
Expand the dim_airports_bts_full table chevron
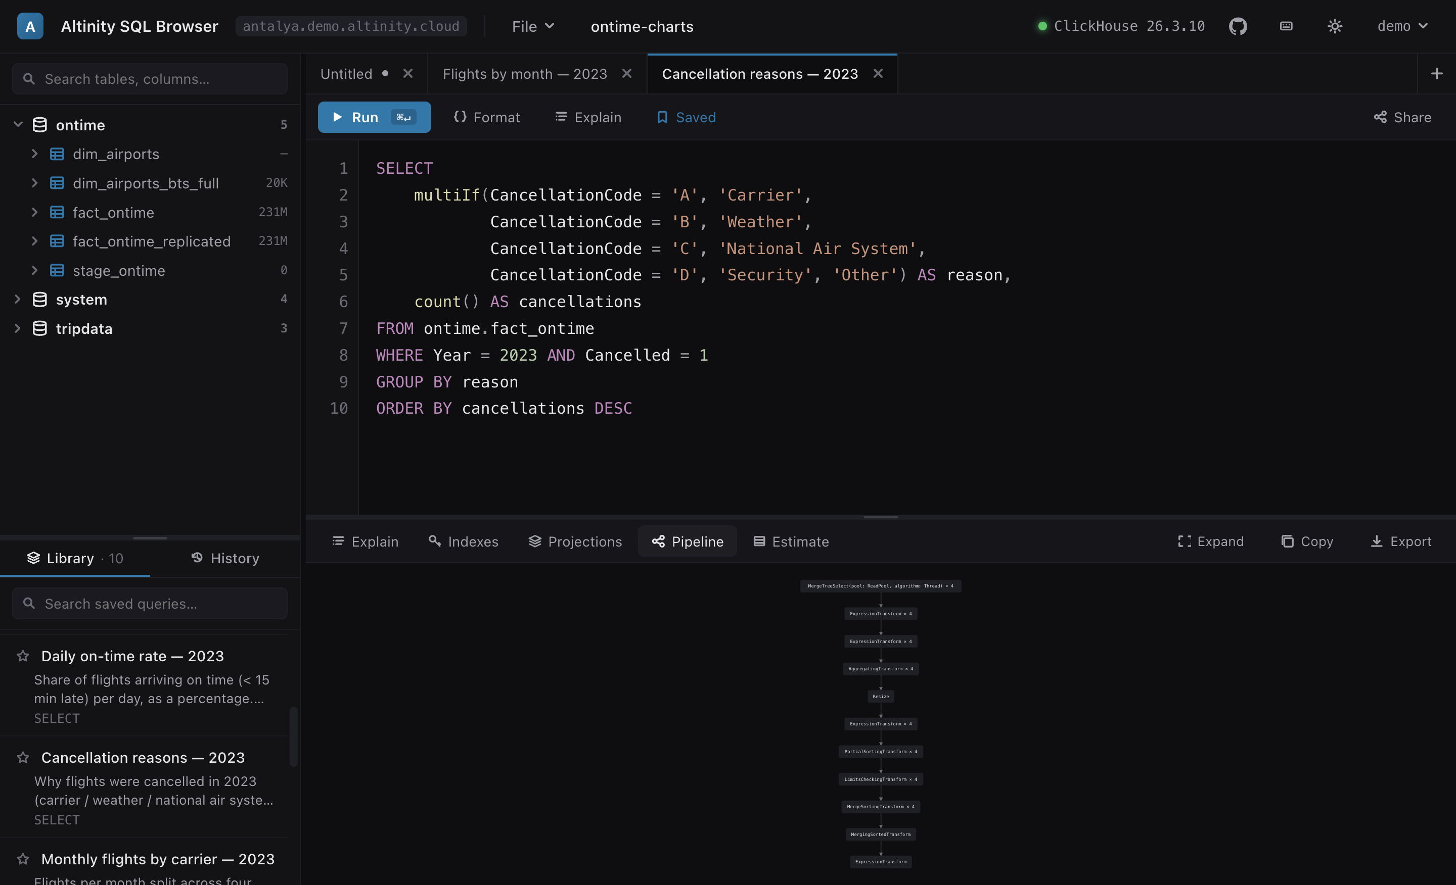[34, 183]
